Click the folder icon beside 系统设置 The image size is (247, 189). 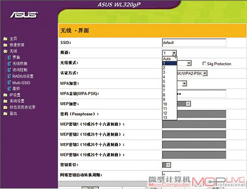click(x=5, y=101)
